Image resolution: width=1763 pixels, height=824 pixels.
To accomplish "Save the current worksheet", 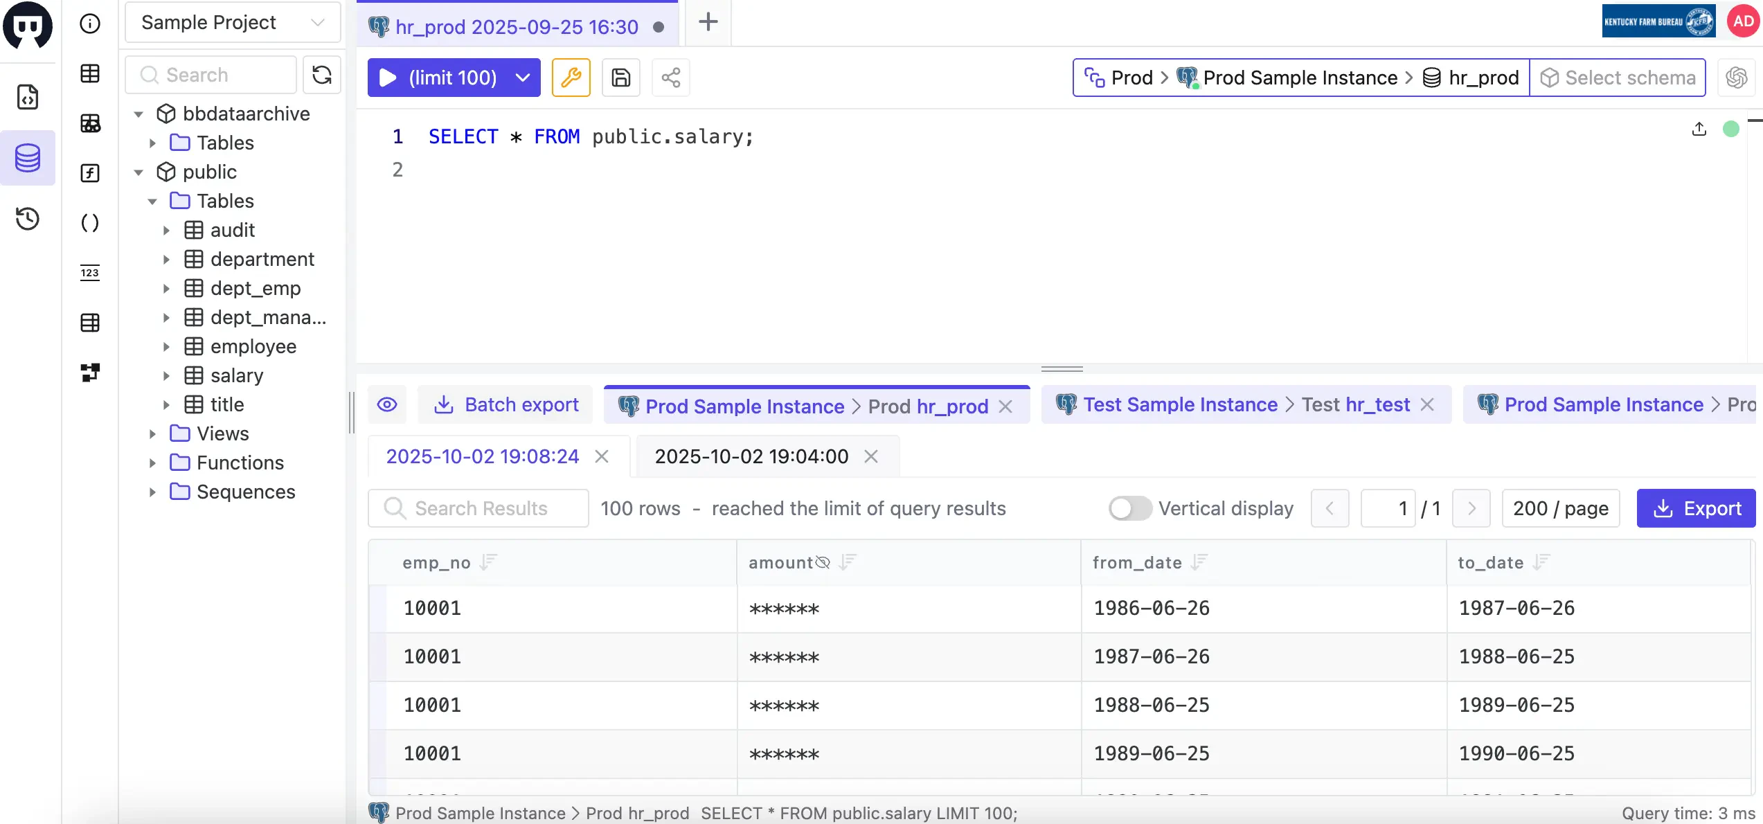I will 621,78.
